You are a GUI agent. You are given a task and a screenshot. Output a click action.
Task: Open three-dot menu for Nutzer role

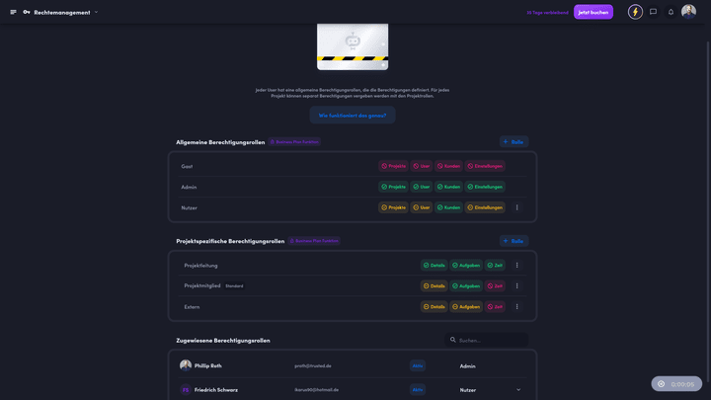516,207
